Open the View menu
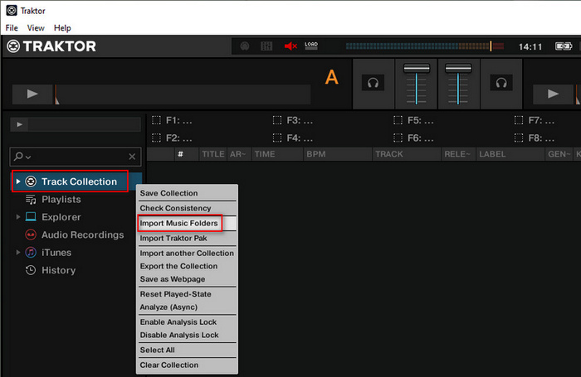The width and height of the screenshot is (581, 377). (36, 28)
